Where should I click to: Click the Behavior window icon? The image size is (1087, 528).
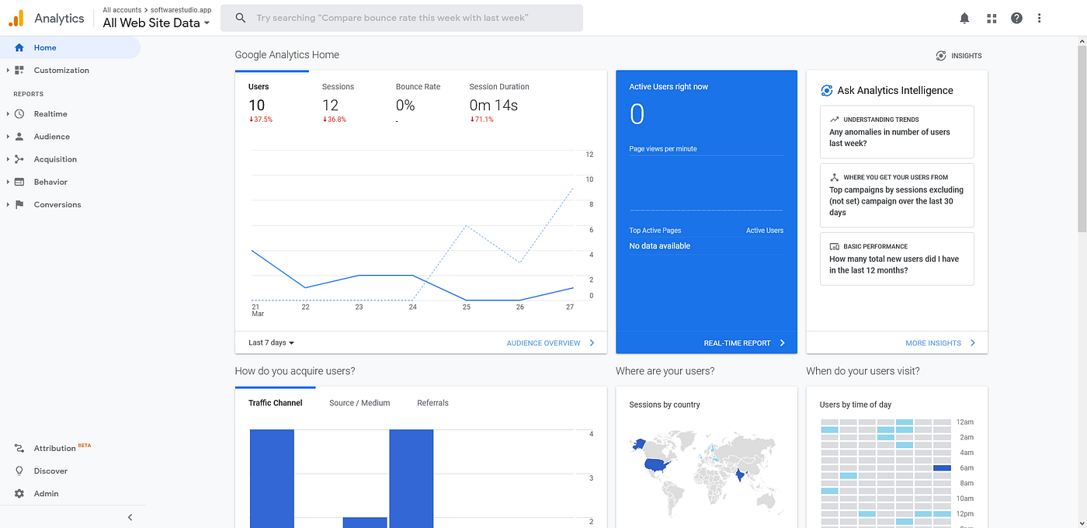pyautogui.click(x=19, y=182)
